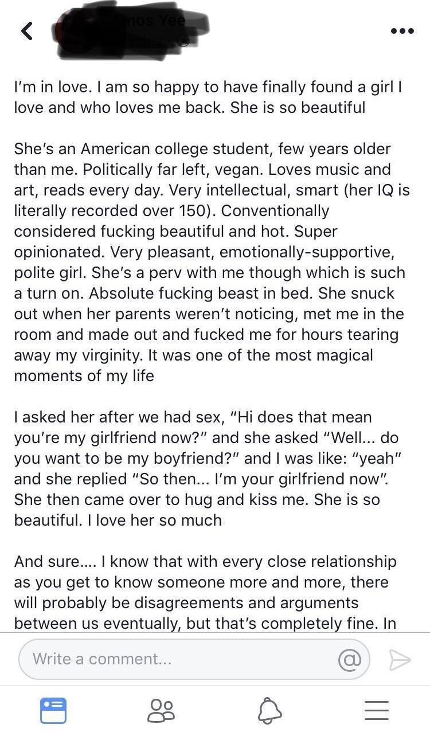Tap the Write a comment field
Image resolution: width=430 pixels, height=732 pixels.
tap(172, 659)
